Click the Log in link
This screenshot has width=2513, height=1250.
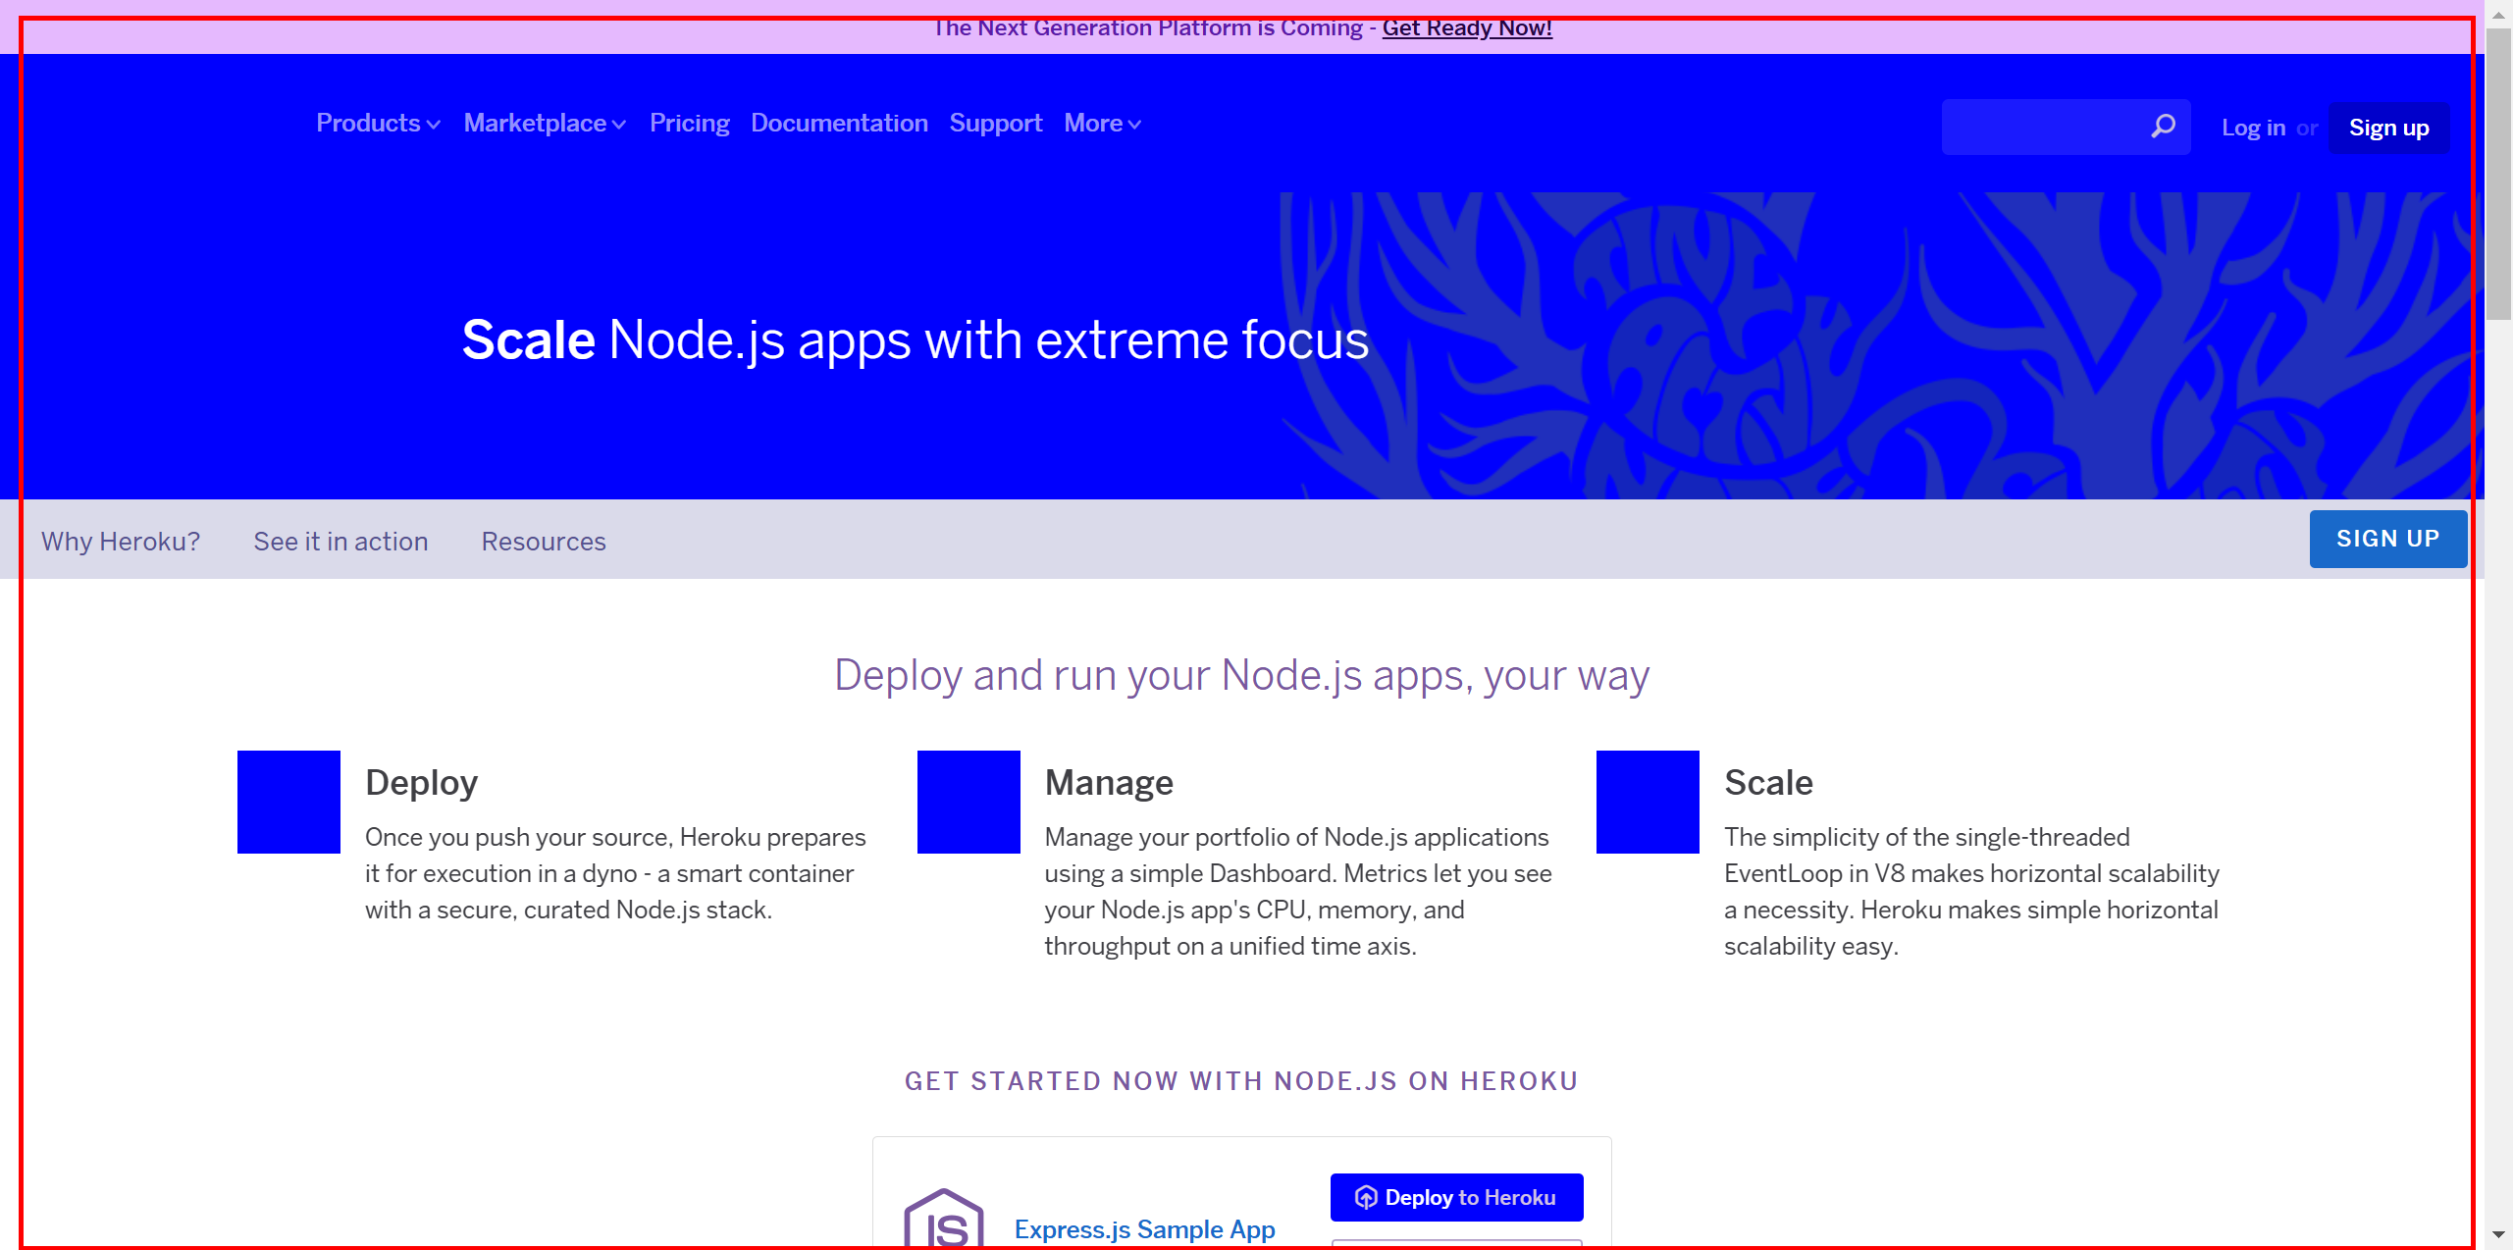point(2253,128)
